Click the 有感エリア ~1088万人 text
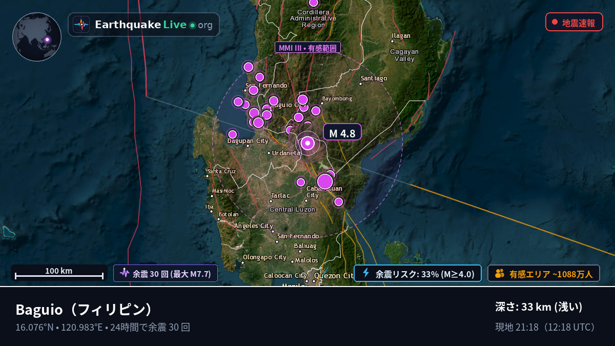 tap(551, 274)
